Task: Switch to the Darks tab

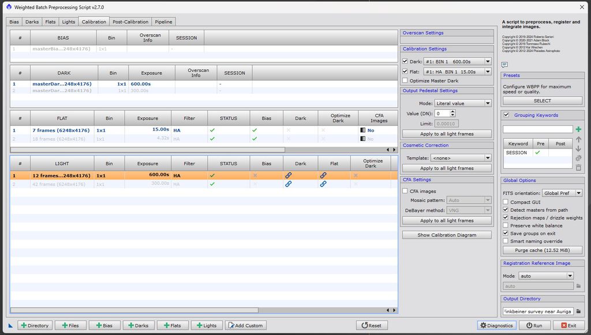Action: (32, 22)
